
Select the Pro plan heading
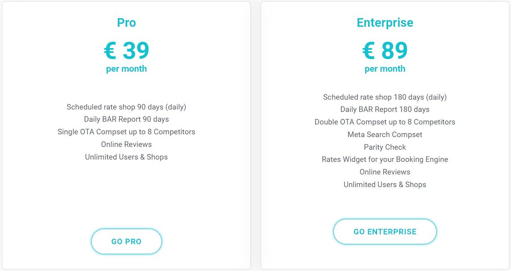pos(126,22)
